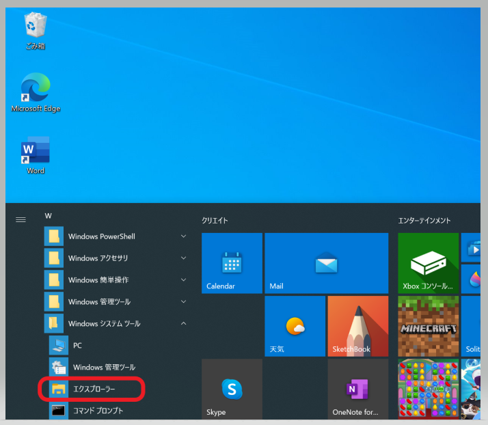This screenshot has width=488, height=425.
Task: Click the PC entry under system tools
Action: (77, 346)
